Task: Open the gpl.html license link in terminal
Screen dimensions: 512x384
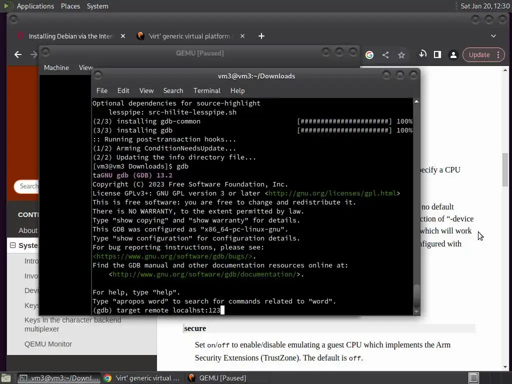Action: point(332,193)
